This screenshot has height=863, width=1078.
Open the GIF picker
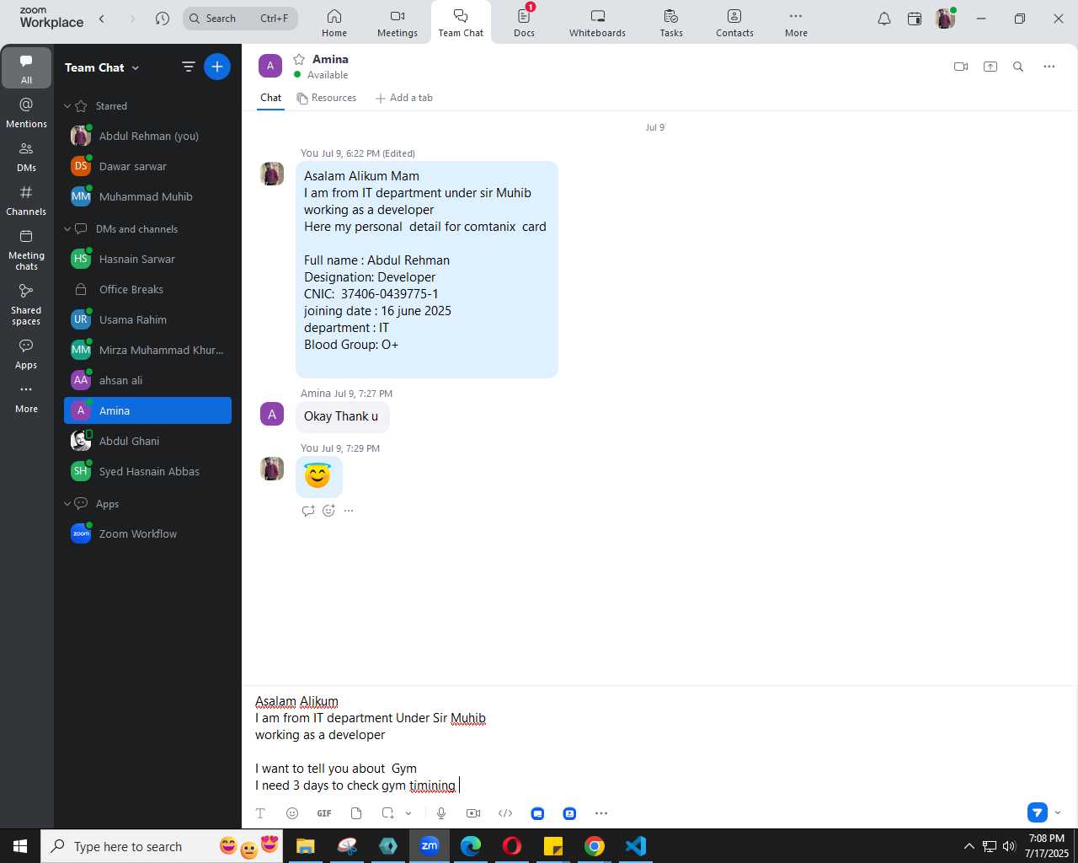(324, 813)
